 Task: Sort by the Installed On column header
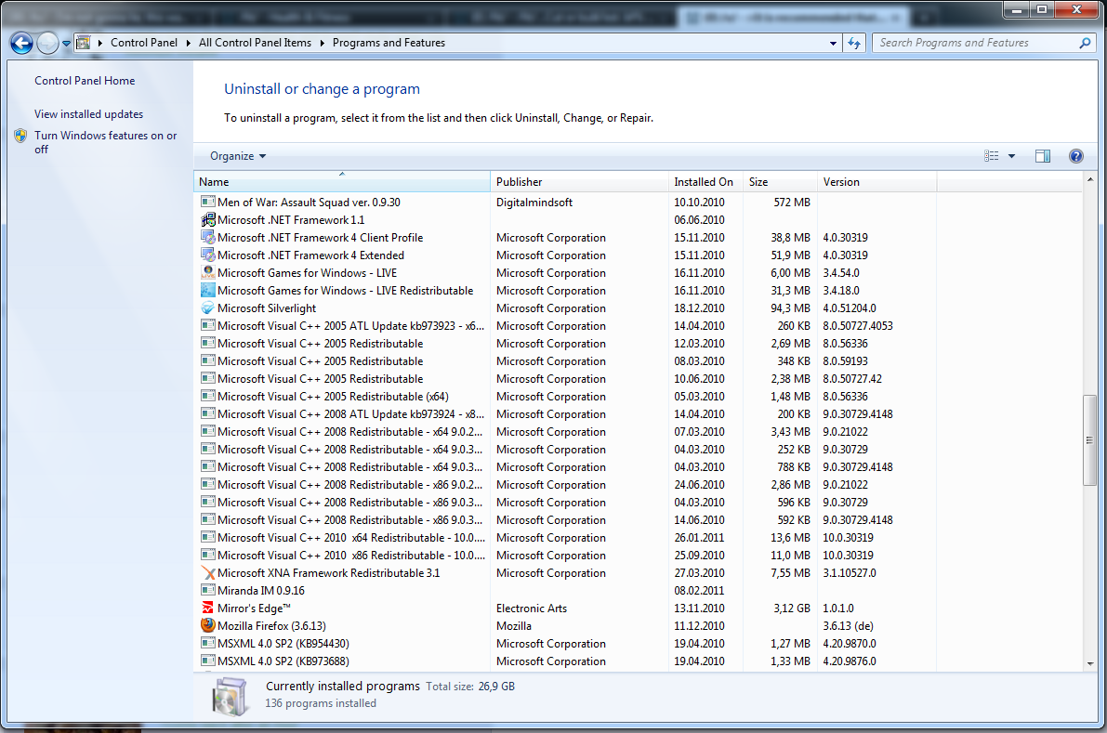tap(705, 181)
